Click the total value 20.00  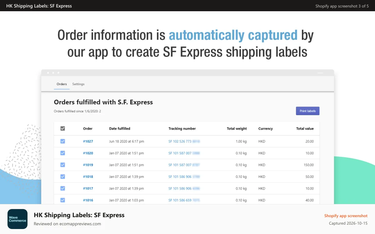pyautogui.click(x=310, y=141)
